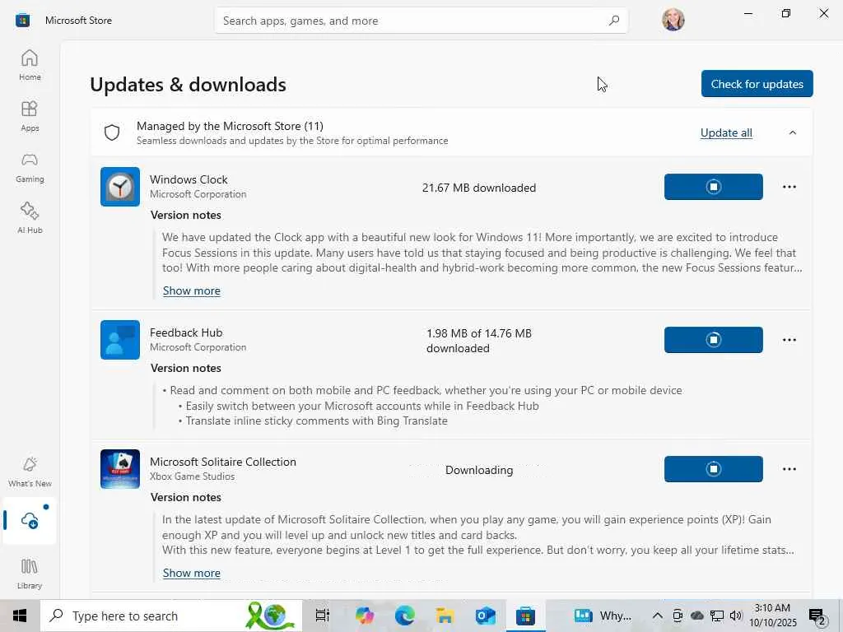Screen dimensions: 843x632
Task: Click the Xbox Game Studios publisher text
Action: pos(193,476)
